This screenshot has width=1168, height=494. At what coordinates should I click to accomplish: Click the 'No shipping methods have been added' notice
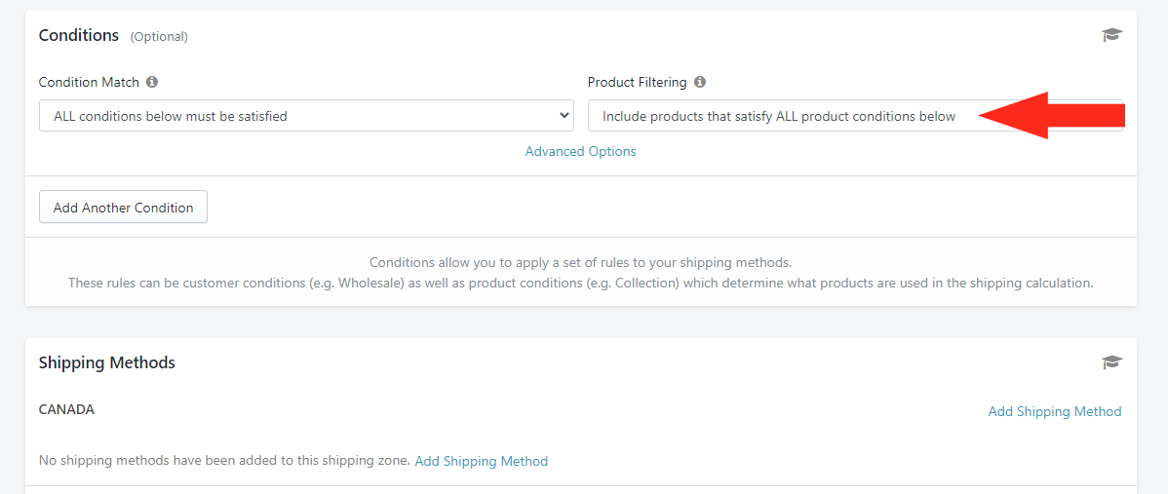tap(224, 461)
